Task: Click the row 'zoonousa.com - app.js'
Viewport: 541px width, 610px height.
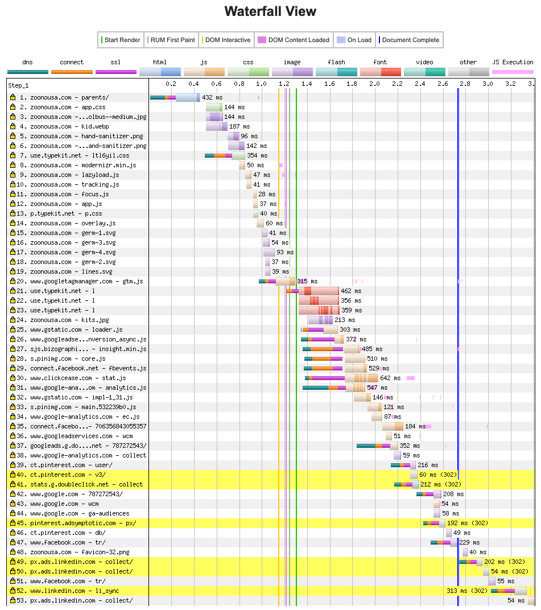Action: pos(271,204)
